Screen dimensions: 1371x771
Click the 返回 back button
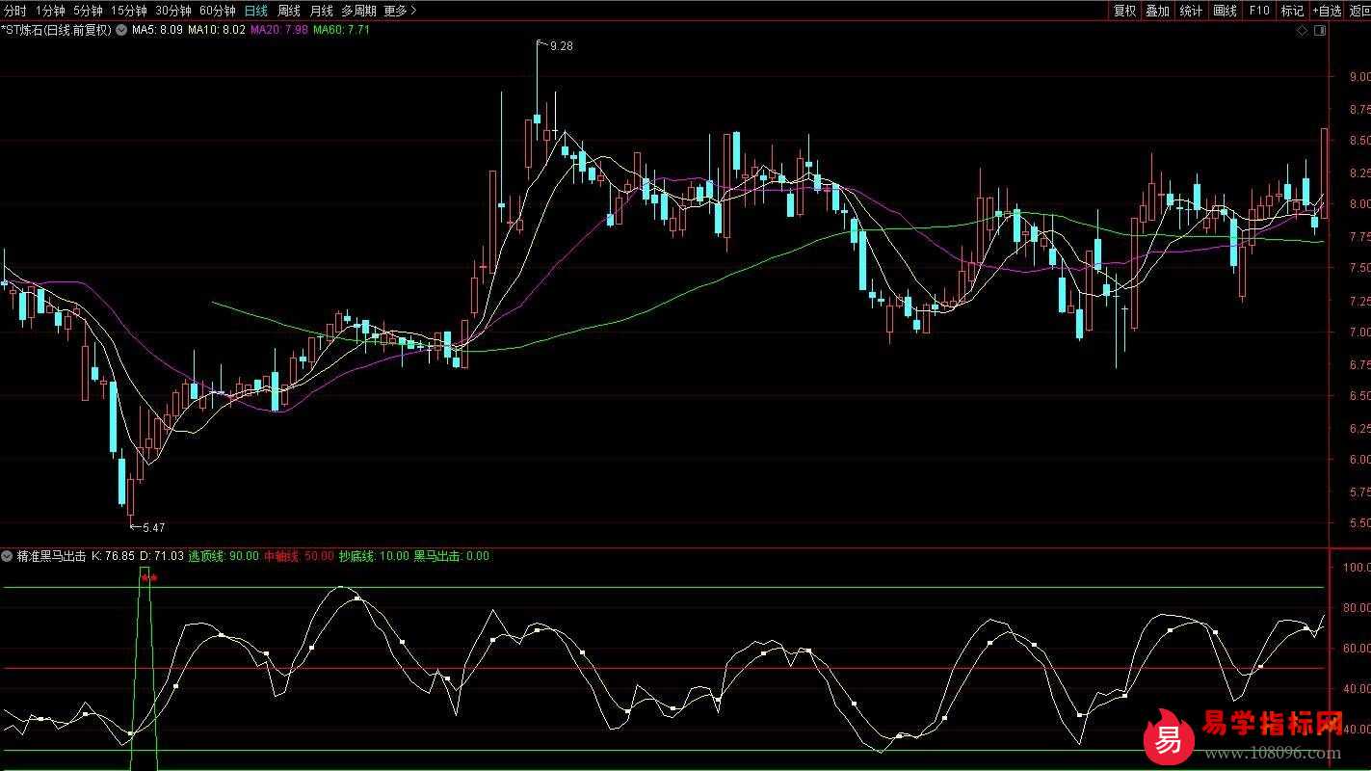pos(1358,11)
